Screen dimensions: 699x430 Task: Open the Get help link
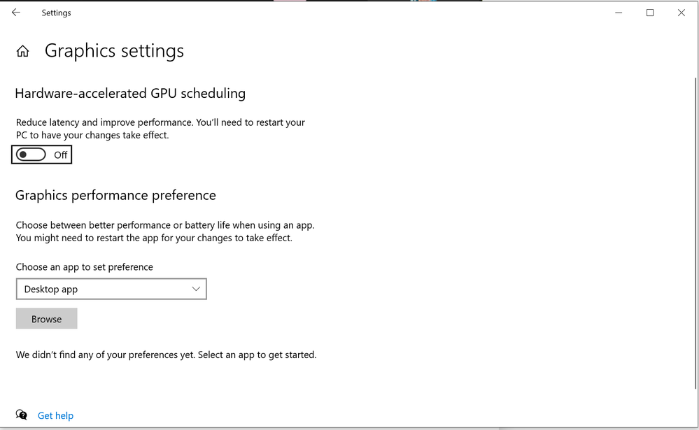pos(55,415)
